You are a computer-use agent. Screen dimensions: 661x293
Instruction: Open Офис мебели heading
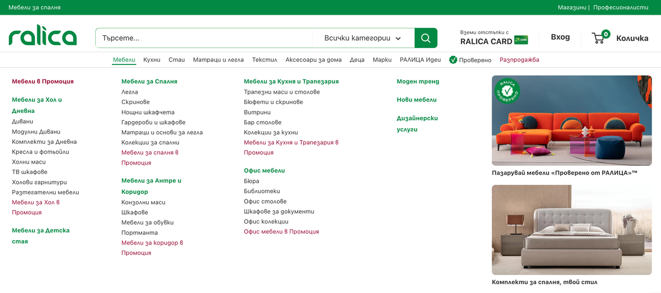point(264,171)
